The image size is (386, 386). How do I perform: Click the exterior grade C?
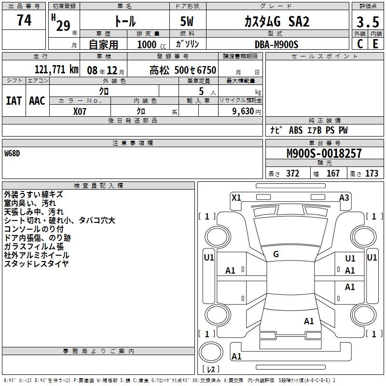[x=360, y=44]
